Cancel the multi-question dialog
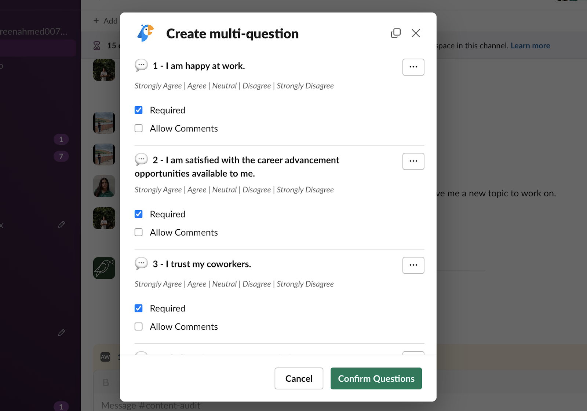 click(x=299, y=378)
